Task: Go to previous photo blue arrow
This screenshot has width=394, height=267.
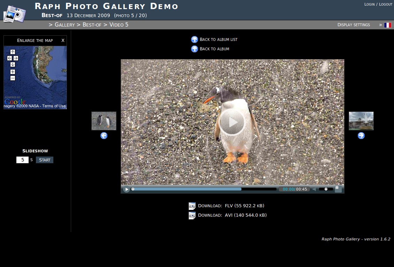Action: coord(104,136)
